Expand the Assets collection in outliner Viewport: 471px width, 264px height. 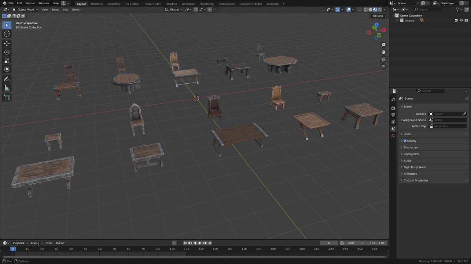tap(397, 20)
